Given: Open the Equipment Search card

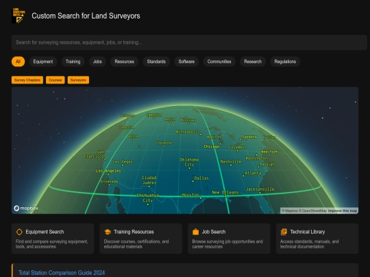Looking at the screenshot, I should coord(53,239).
